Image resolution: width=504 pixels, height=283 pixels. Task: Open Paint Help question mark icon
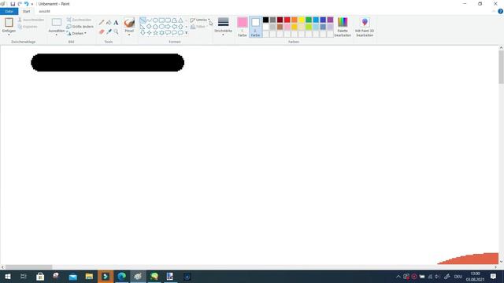(500, 11)
